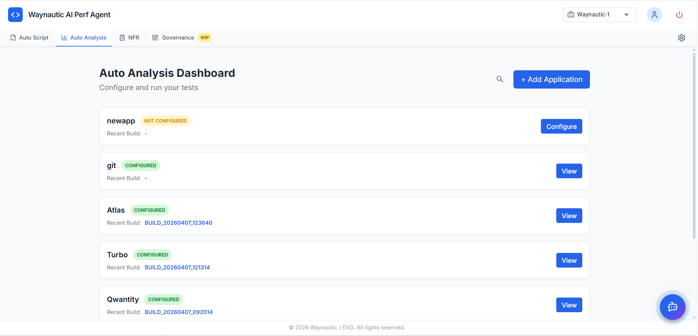The height and width of the screenshot is (336, 698).
Task: Switch to the Auto Script tab
Action: click(33, 37)
